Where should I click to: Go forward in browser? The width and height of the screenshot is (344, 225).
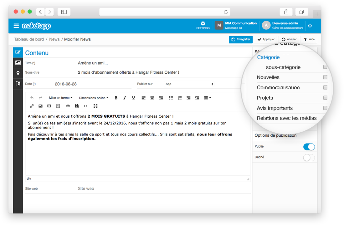(49, 12)
